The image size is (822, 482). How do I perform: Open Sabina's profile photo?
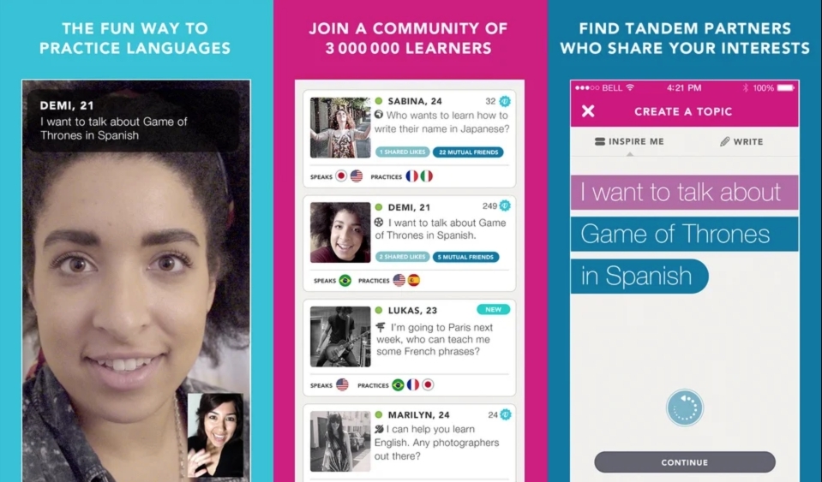340,128
